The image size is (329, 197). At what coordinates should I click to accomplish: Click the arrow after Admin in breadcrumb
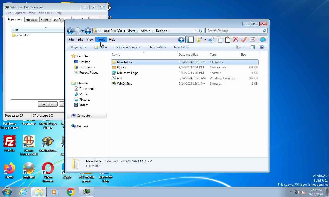point(153,31)
